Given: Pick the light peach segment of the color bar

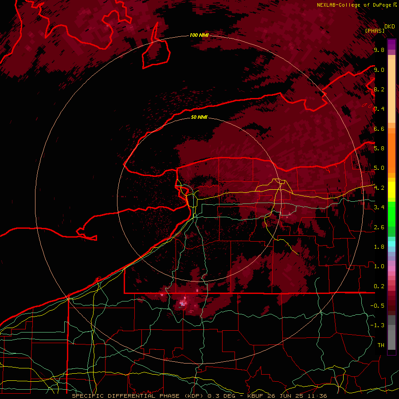Looking at the screenshot, I should click(x=391, y=92).
